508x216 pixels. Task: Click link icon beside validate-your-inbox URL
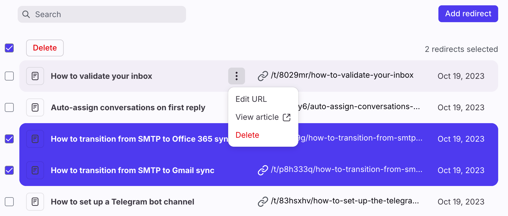(263, 76)
